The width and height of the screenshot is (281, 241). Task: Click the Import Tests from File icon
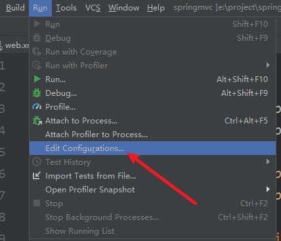click(x=37, y=175)
